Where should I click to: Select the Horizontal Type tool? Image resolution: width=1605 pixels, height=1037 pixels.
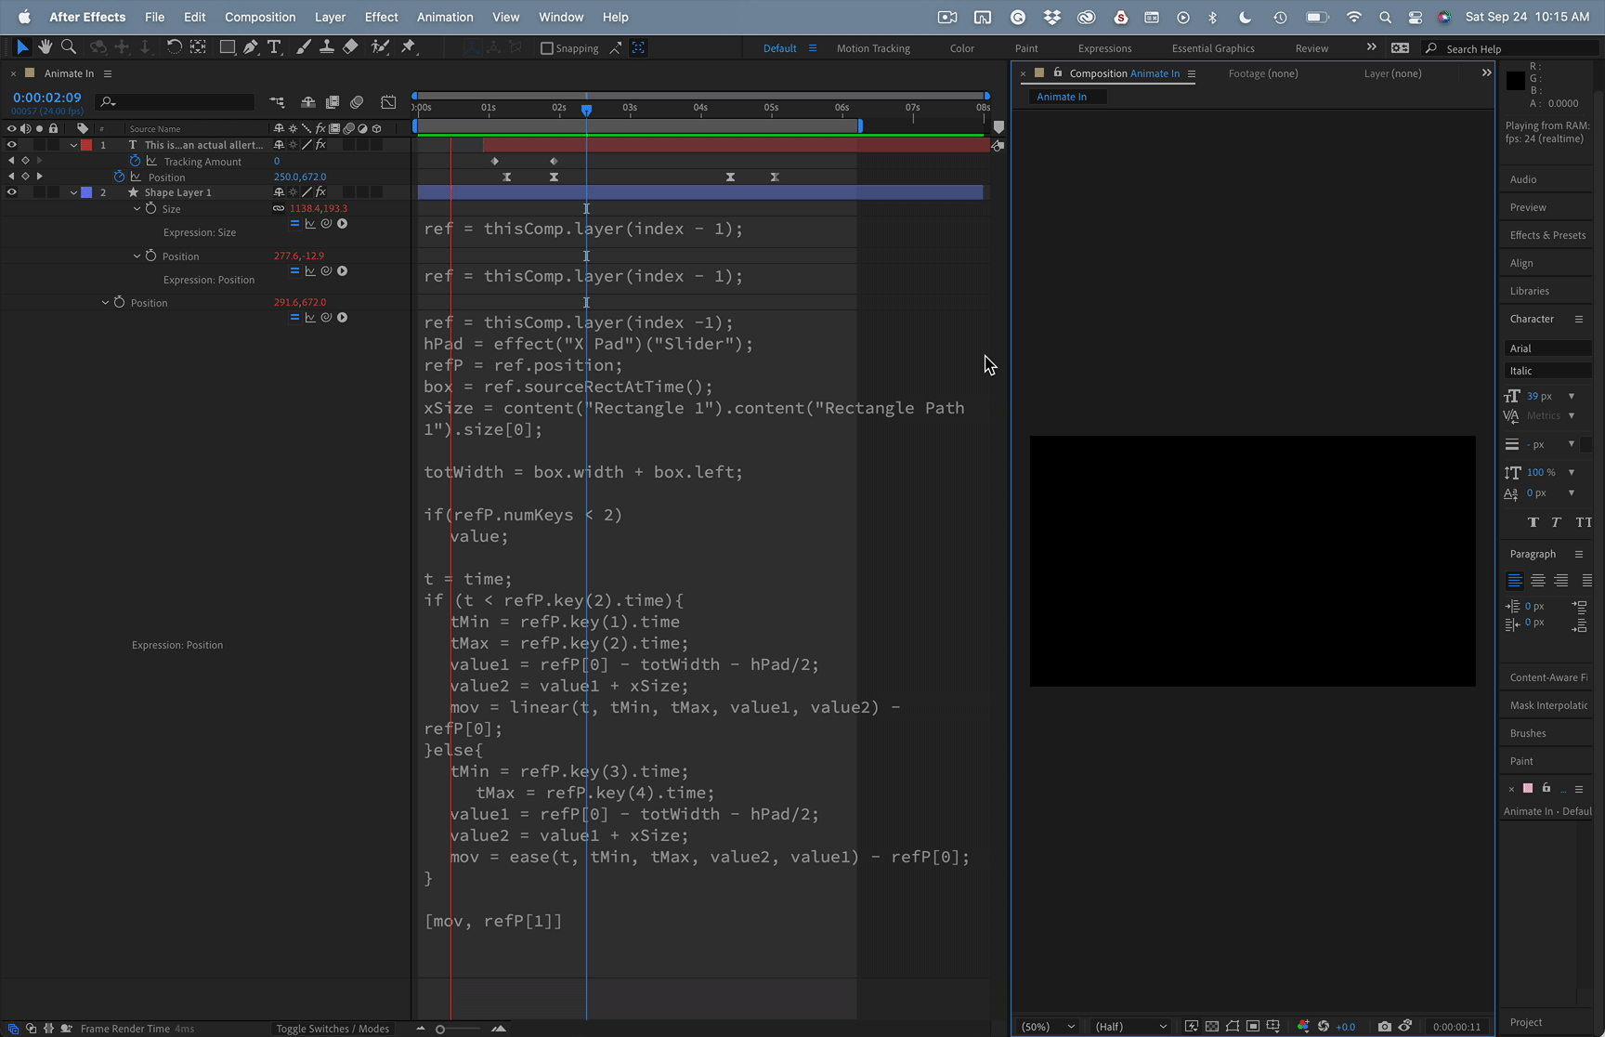[274, 46]
